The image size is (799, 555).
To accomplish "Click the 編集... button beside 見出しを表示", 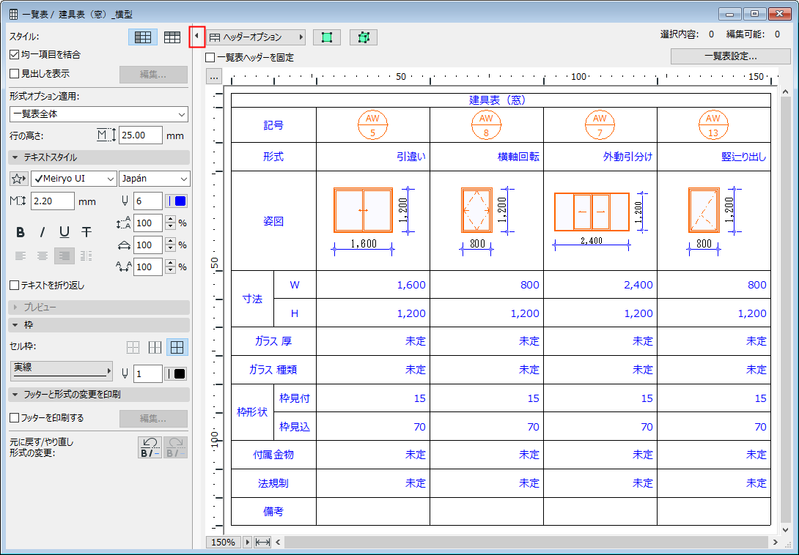I will 153,75.
